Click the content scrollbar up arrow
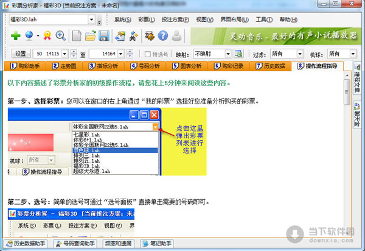365x251 pixels. [x=347, y=76]
